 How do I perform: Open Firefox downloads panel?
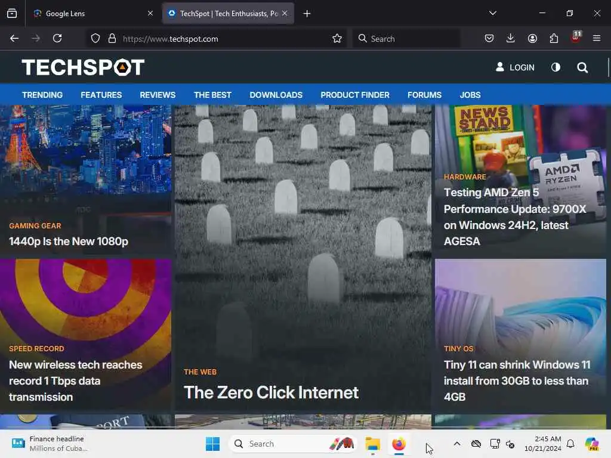pyautogui.click(x=511, y=38)
